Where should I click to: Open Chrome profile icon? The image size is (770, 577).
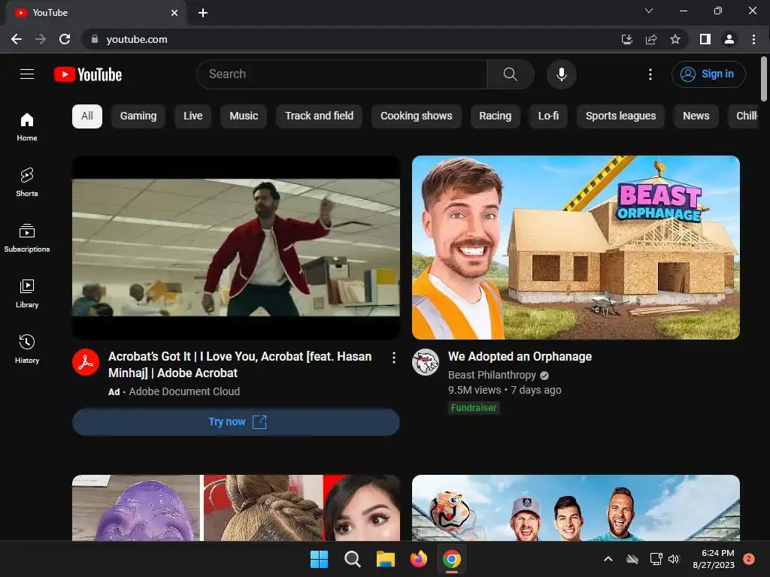pyautogui.click(x=729, y=39)
